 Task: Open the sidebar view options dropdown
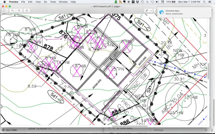click(x=5, y=10)
